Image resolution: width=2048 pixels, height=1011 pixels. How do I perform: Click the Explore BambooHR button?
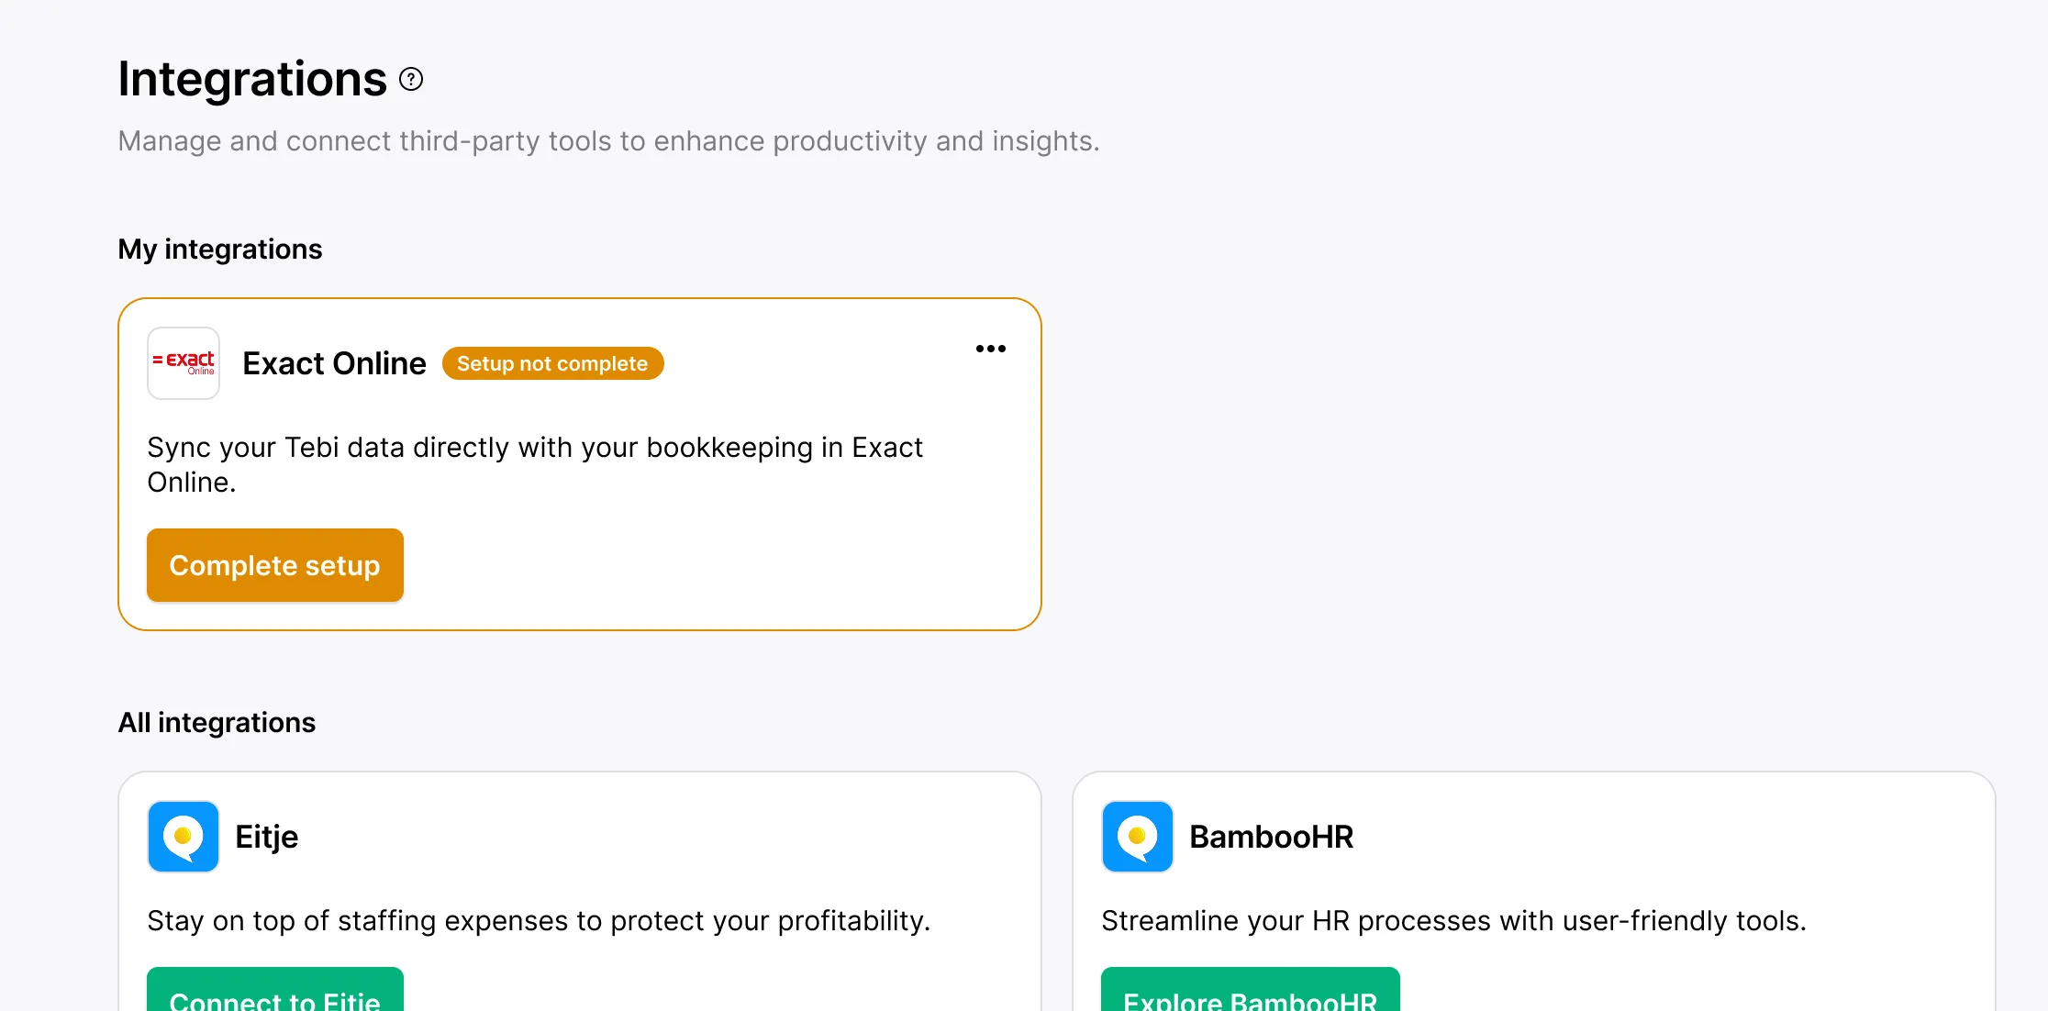coord(1250,994)
